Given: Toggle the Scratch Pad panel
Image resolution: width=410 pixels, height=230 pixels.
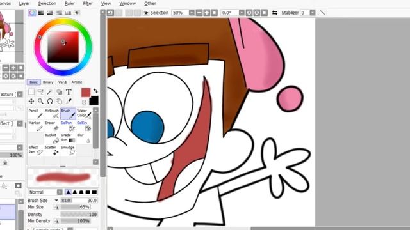Looking at the screenshot, I should (77, 13).
